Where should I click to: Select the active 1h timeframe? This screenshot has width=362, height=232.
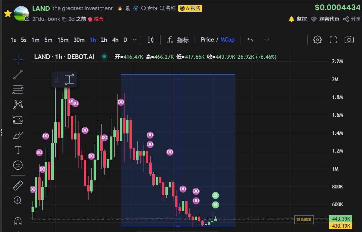93,40
